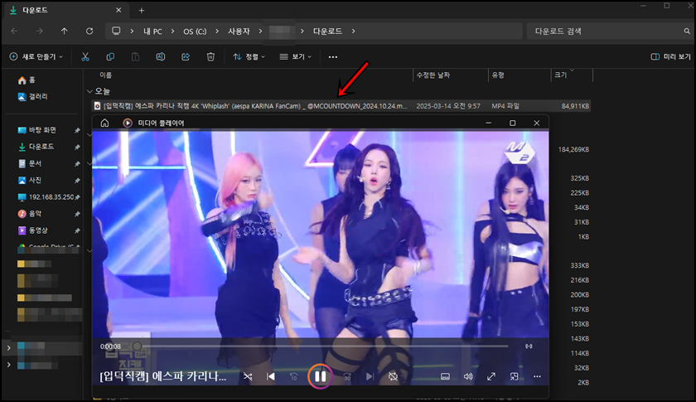Screen dimensions: 696x402
Task: Skip back 10 seconds in player
Action: (294, 376)
